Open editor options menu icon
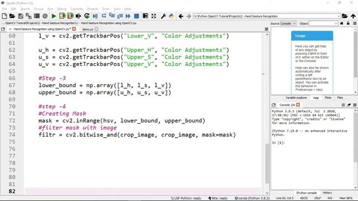Viewport: 358px width, 201px height. click(266, 29)
